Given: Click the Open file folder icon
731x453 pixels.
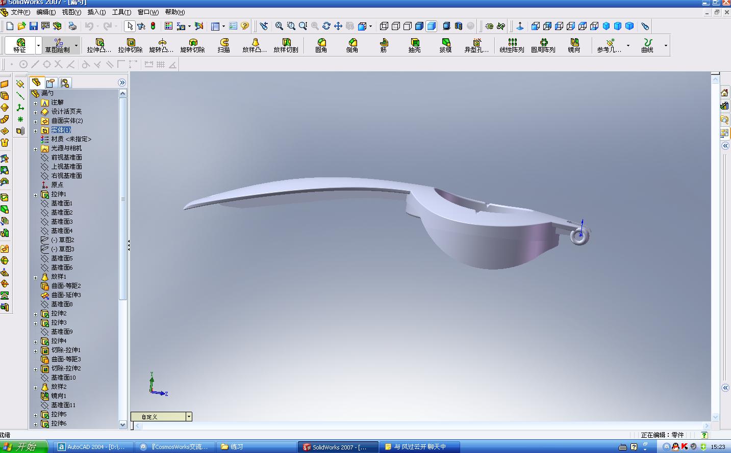Looking at the screenshot, I should point(21,26).
